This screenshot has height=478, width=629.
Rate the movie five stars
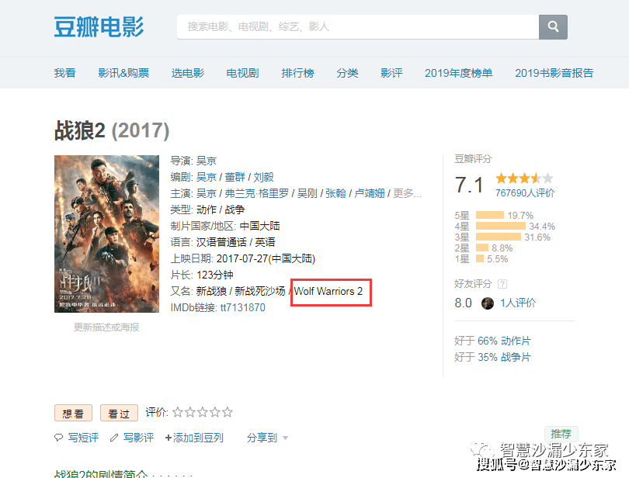click(228, 412)
